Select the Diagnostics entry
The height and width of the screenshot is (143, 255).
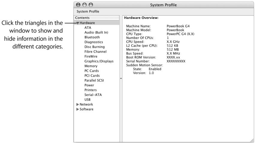coord(94,42)
